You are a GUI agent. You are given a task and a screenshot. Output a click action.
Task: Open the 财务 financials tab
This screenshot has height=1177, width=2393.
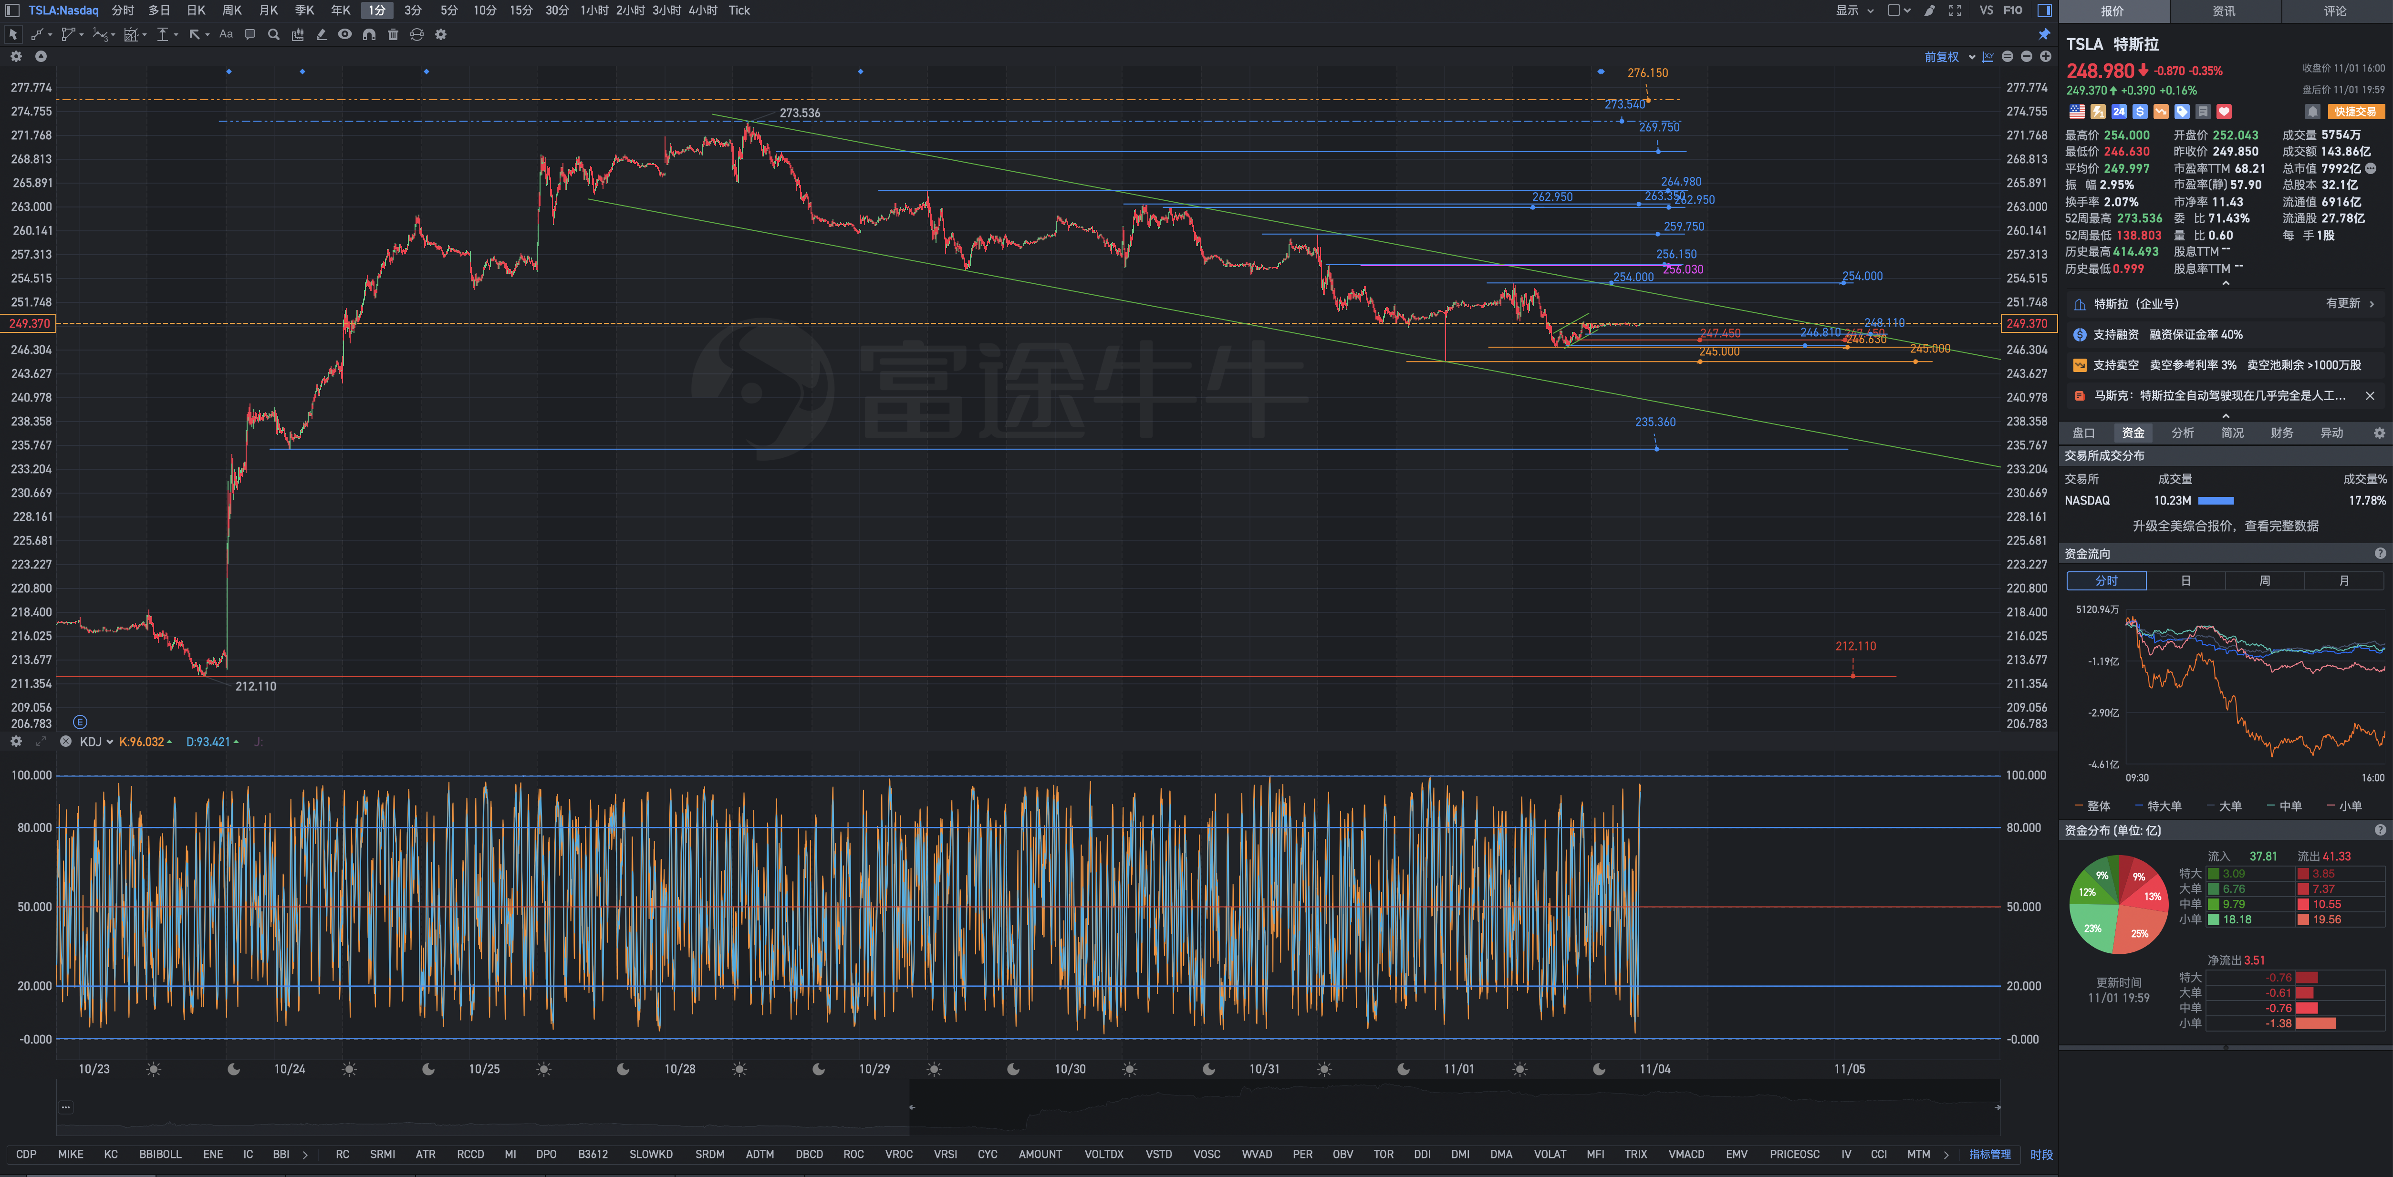click(x=2281, y=433)
